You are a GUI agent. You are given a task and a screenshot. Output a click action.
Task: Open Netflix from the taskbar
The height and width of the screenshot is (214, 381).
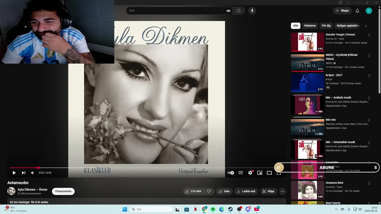[195, 209]
